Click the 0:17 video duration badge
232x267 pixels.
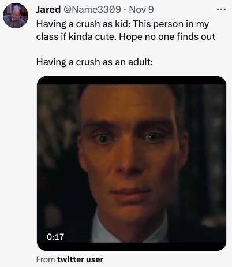[55, 237]
